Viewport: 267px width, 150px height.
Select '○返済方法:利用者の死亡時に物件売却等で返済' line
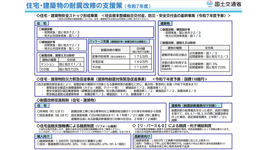[162, 146]
